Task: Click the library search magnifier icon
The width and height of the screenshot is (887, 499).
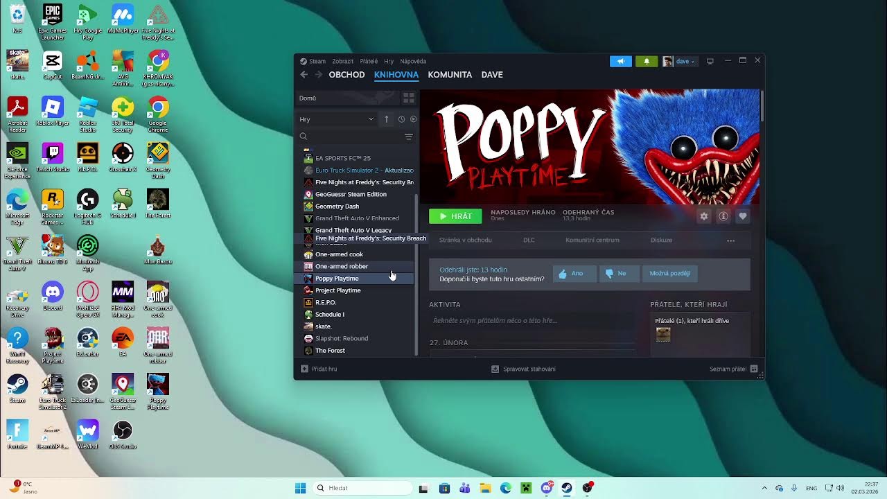Action: click(x=304, y=137)
